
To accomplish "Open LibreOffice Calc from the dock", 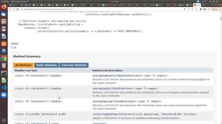I will [x=4, y=80].
